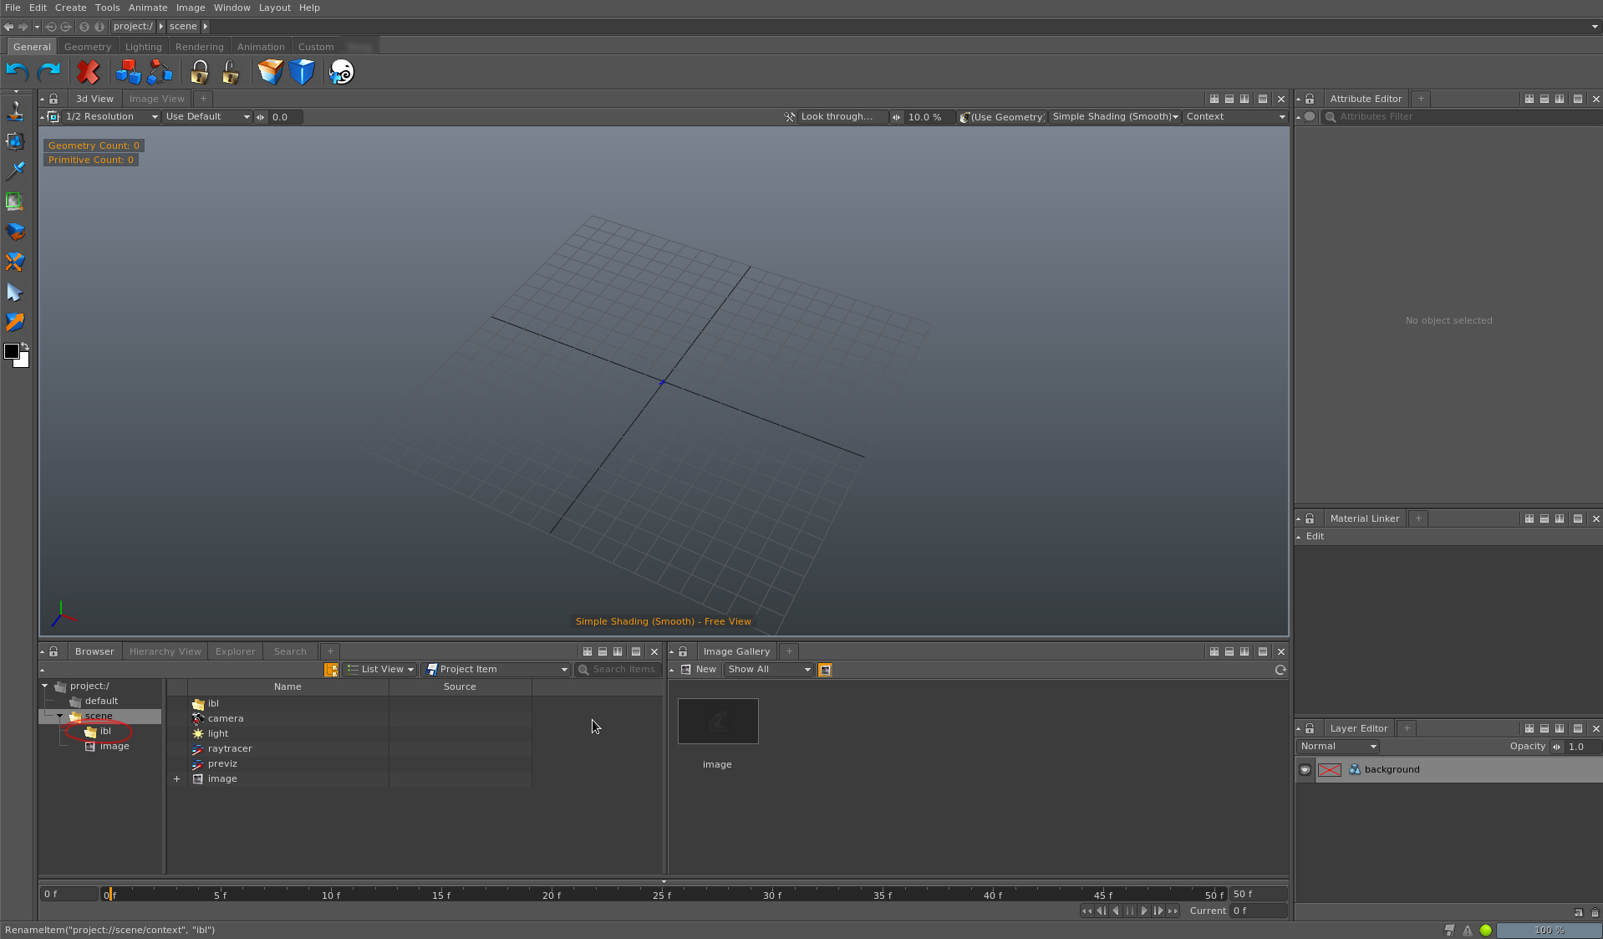Click the play forward button
The image size is (1603, 939).
1144,911
